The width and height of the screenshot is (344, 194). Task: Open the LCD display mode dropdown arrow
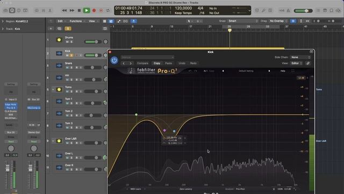coord(249,10)
